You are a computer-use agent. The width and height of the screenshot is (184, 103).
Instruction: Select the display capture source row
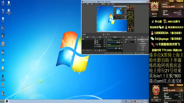click(101, 46)
